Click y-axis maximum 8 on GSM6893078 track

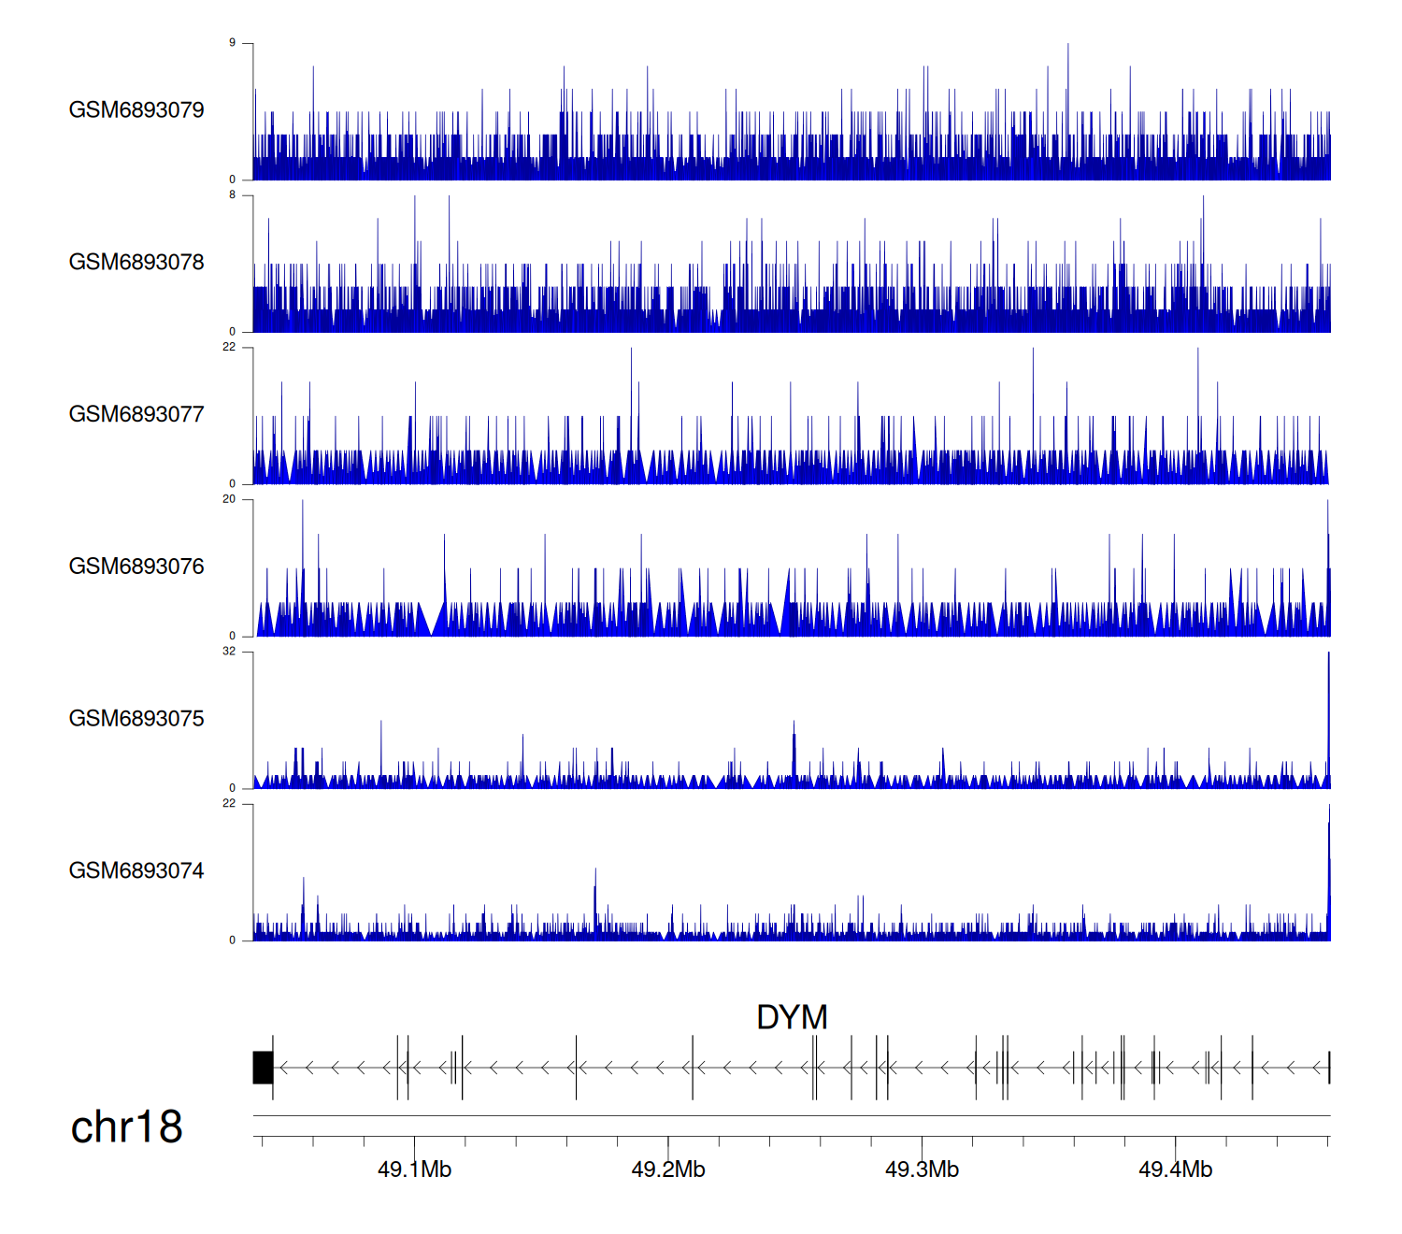pos(233,195)
